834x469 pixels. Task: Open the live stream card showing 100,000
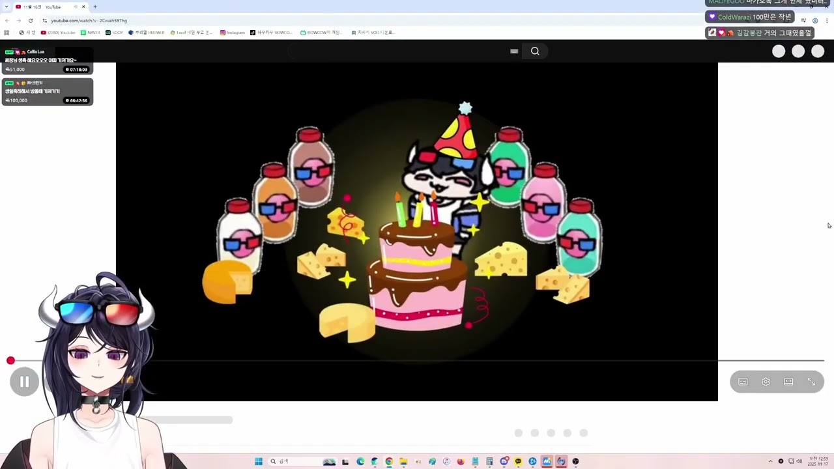tap(47, 92)
